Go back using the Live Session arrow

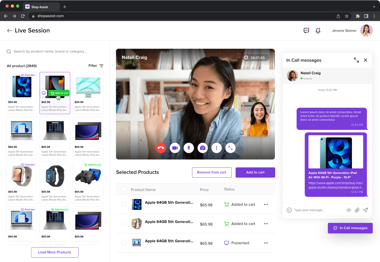(x=9, y=31)
